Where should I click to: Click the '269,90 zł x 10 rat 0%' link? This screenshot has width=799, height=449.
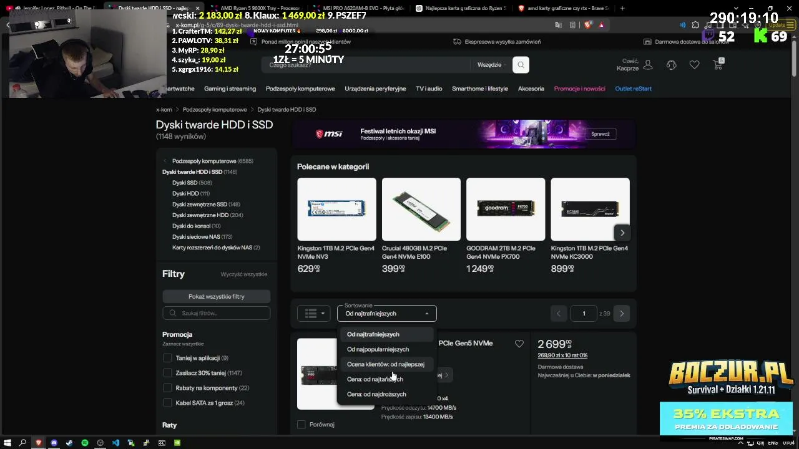point(562,355)
